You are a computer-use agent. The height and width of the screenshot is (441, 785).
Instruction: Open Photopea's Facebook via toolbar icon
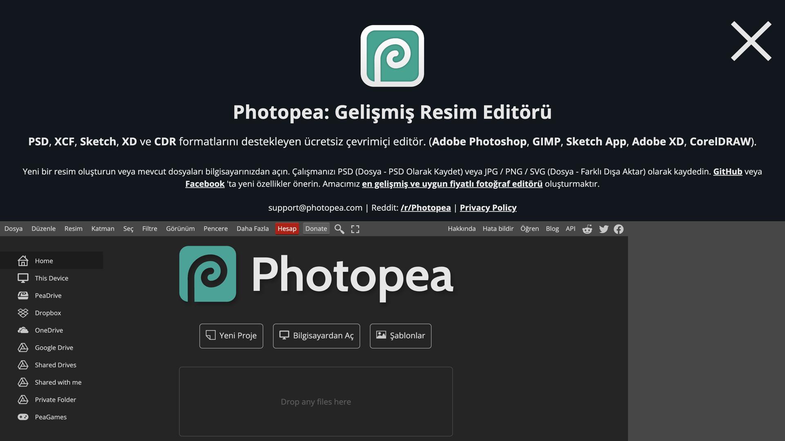tap(619, 229)
